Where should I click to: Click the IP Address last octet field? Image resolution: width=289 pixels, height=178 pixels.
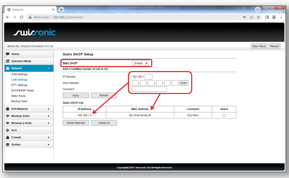point(148,77)
